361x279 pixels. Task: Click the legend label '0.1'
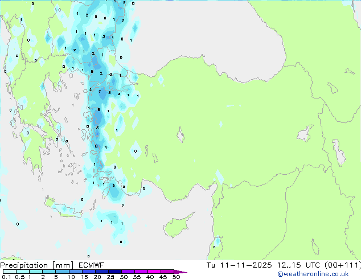(6, 277)
